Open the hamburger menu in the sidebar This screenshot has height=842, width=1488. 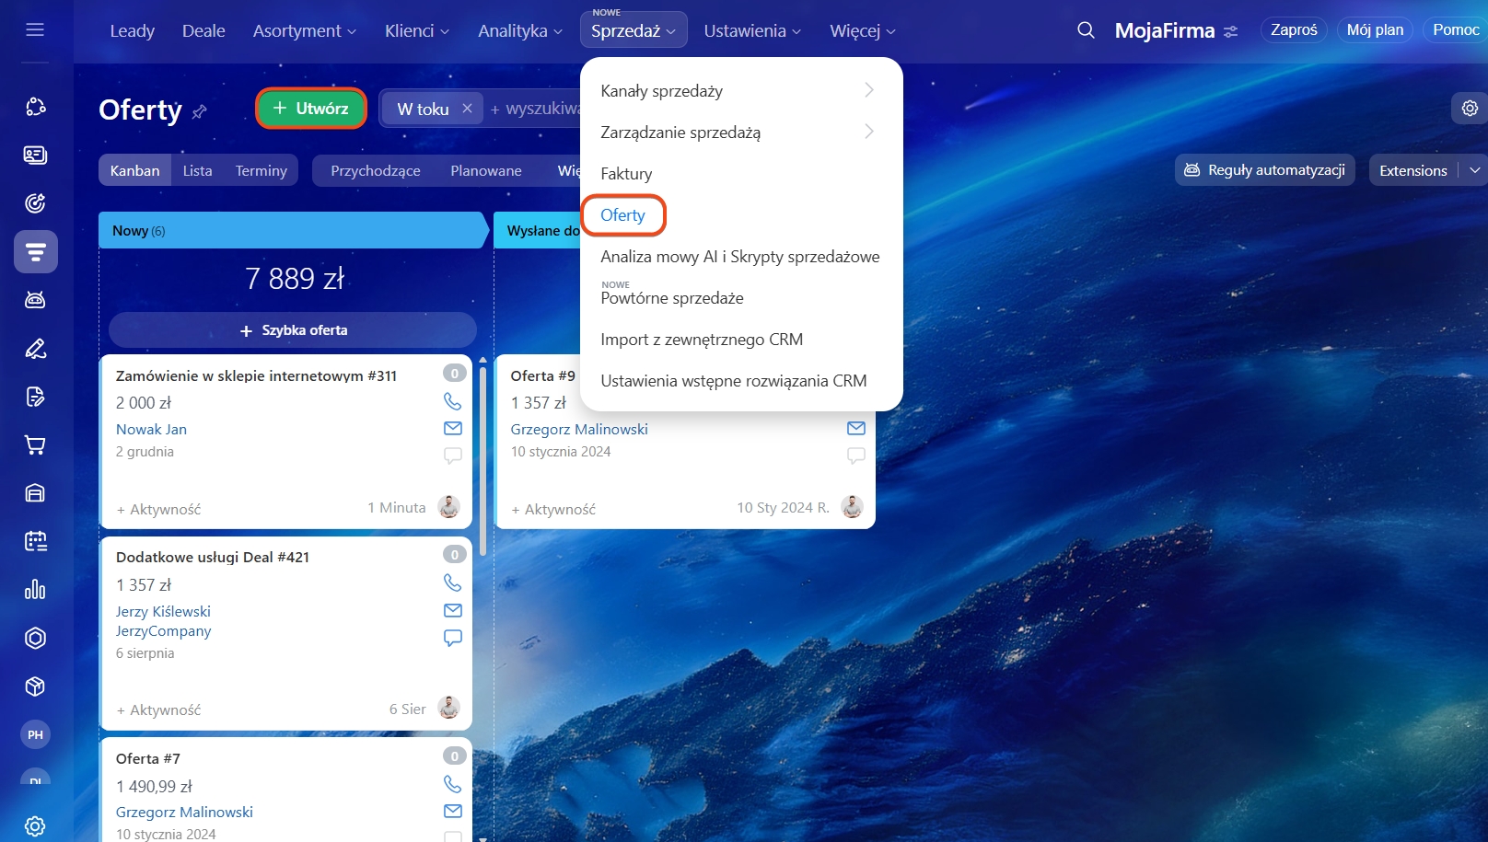coord(35,30)
